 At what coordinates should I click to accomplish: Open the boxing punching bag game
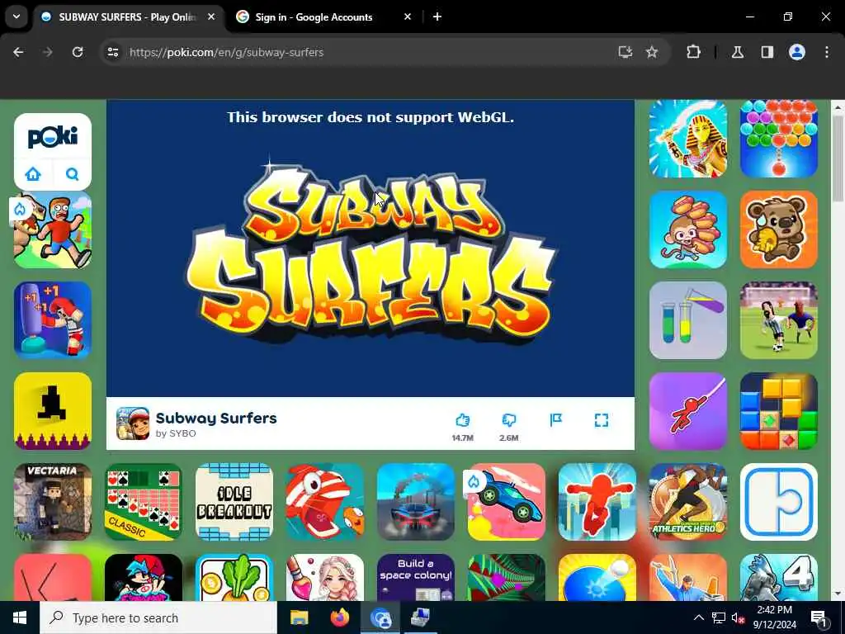click(53, 320)
